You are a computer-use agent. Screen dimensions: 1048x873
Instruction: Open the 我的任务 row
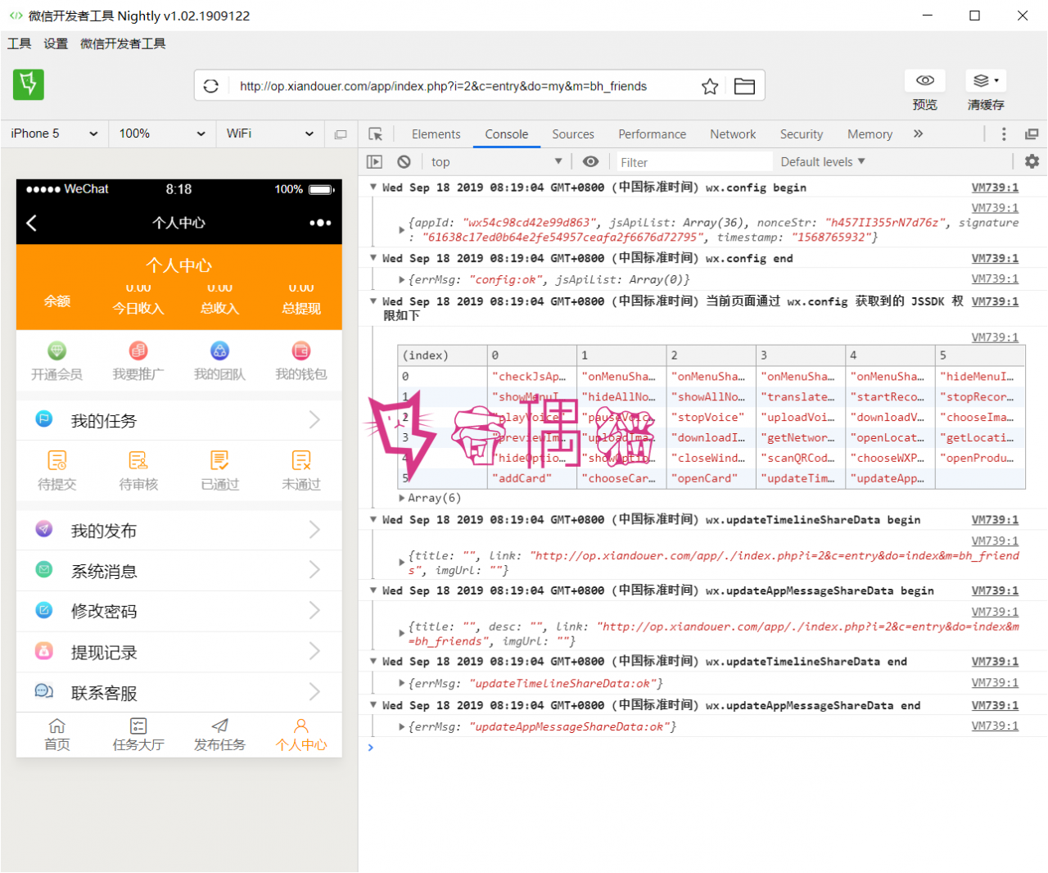pyautogui.click(x=178, y=420)
